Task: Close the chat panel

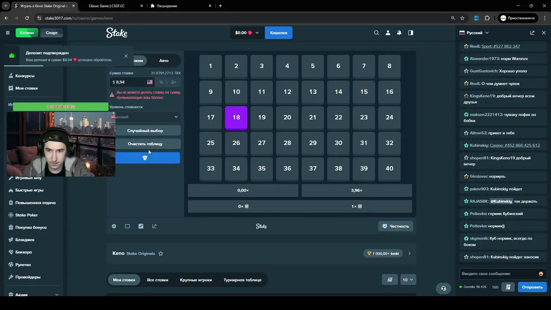Action: (544, 33)
